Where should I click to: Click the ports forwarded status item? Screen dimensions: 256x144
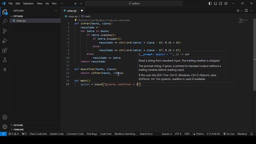24,134
